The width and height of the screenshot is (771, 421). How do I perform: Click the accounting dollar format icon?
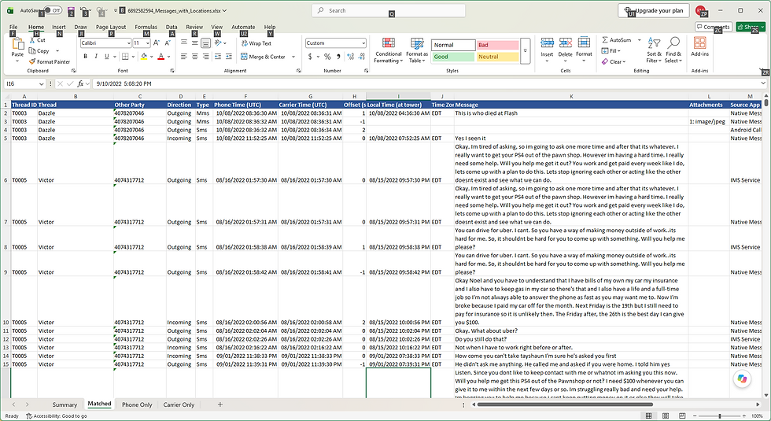coord(310,57)
